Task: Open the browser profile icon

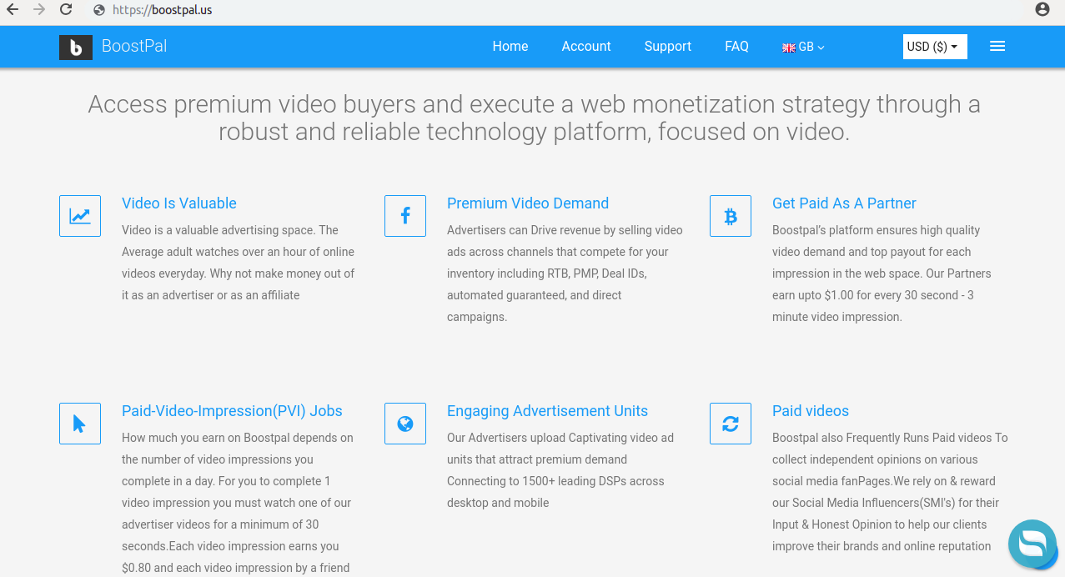Action: (x=1042, y=10)
